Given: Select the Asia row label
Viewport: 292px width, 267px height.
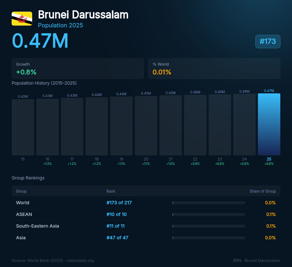Looking at the screenshot, I should [x=21, y=237].
